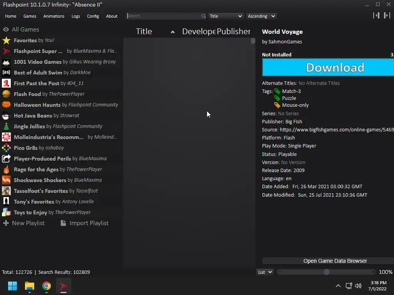Click the network tray icon
This screenshot has height=295, width=394.
(x=349, y=286)
